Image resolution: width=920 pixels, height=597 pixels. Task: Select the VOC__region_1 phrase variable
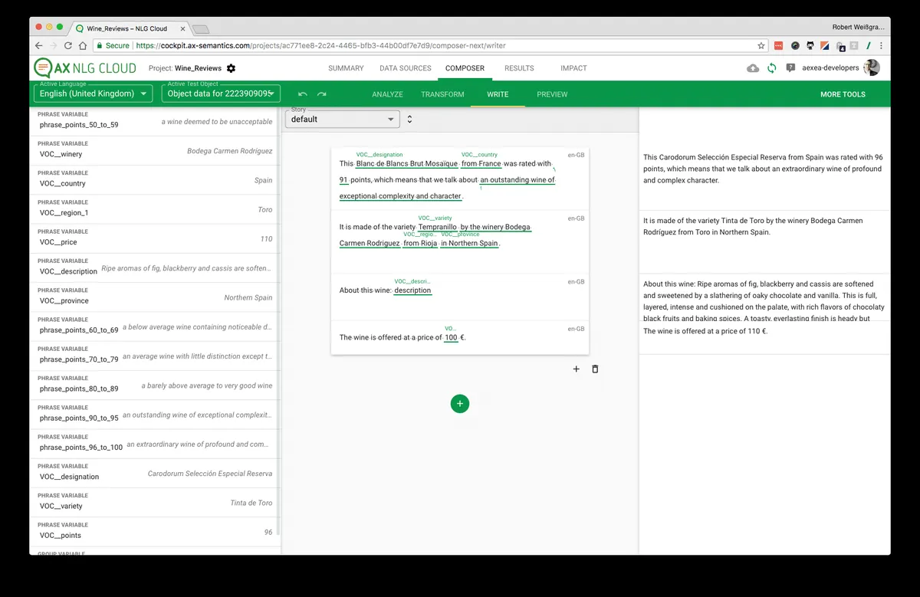[155, 209]
